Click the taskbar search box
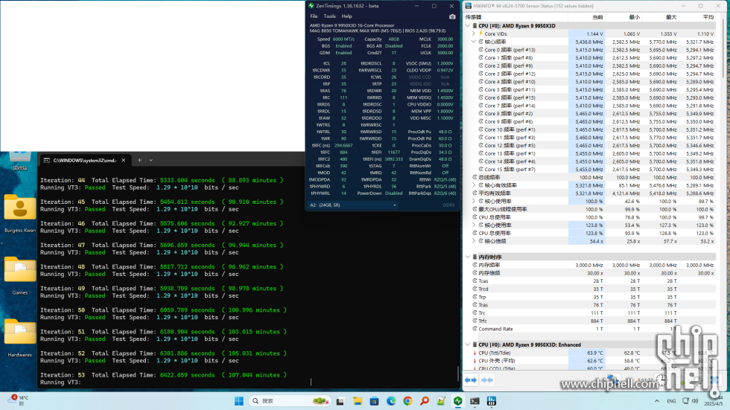 coord(289,401)
